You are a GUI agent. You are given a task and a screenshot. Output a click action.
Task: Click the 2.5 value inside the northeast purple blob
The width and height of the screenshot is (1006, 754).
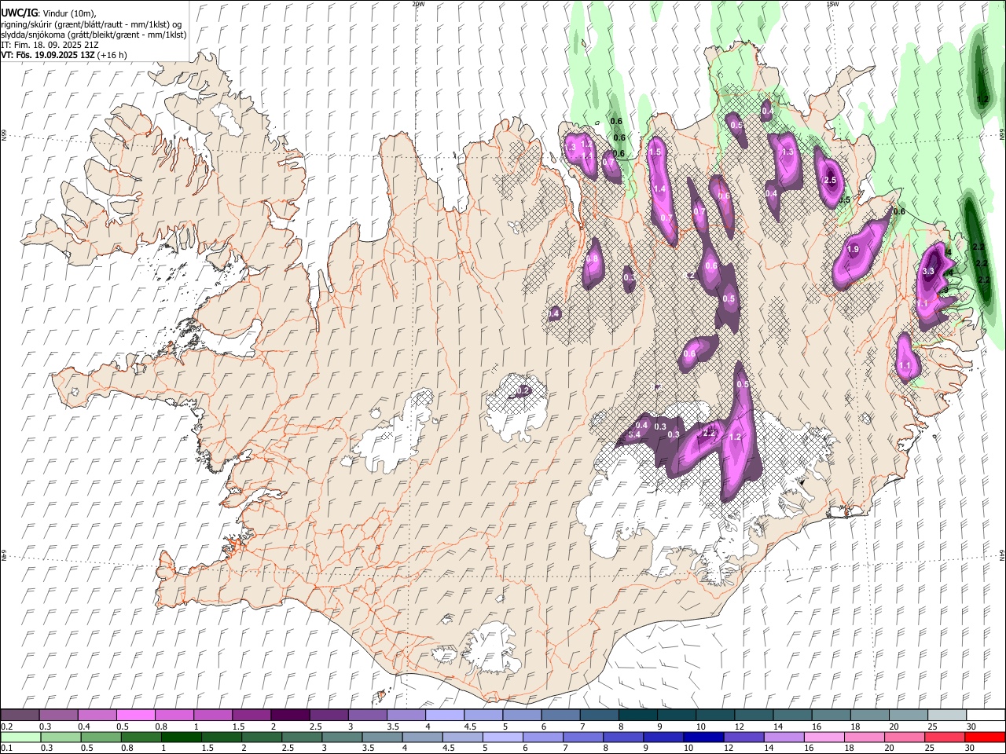tap(829, 181)
